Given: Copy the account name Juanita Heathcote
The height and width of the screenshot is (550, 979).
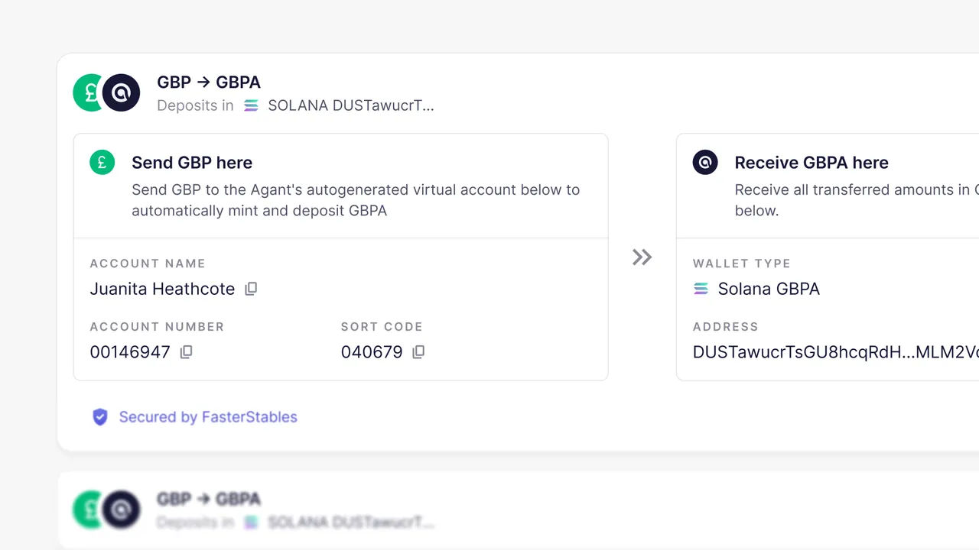Looking at the screenshot, I should 251,289.
